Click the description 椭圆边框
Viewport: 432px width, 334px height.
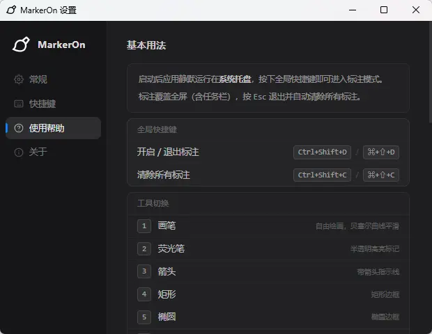[385, 317]
